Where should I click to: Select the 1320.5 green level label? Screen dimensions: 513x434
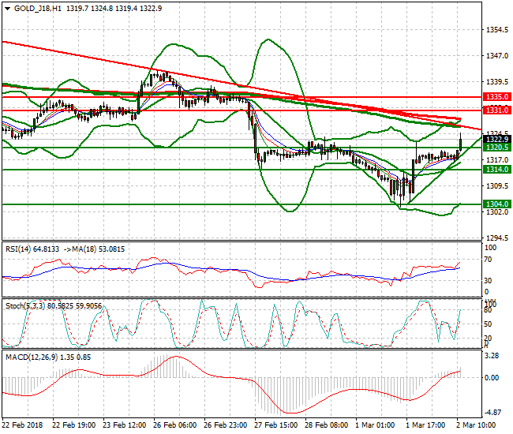point(497,148)
